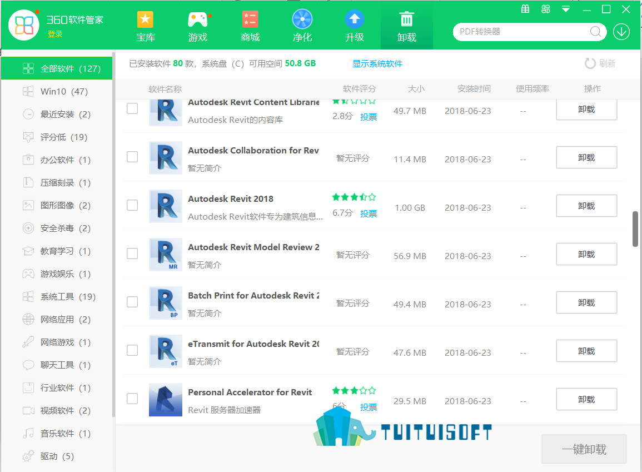Select 系统工具 (19) category
Viewport: 642px width, 472px height.
click(x=57, y=297)
